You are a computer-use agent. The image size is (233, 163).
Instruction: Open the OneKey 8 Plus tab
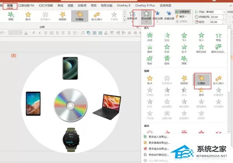pos(145,5)
